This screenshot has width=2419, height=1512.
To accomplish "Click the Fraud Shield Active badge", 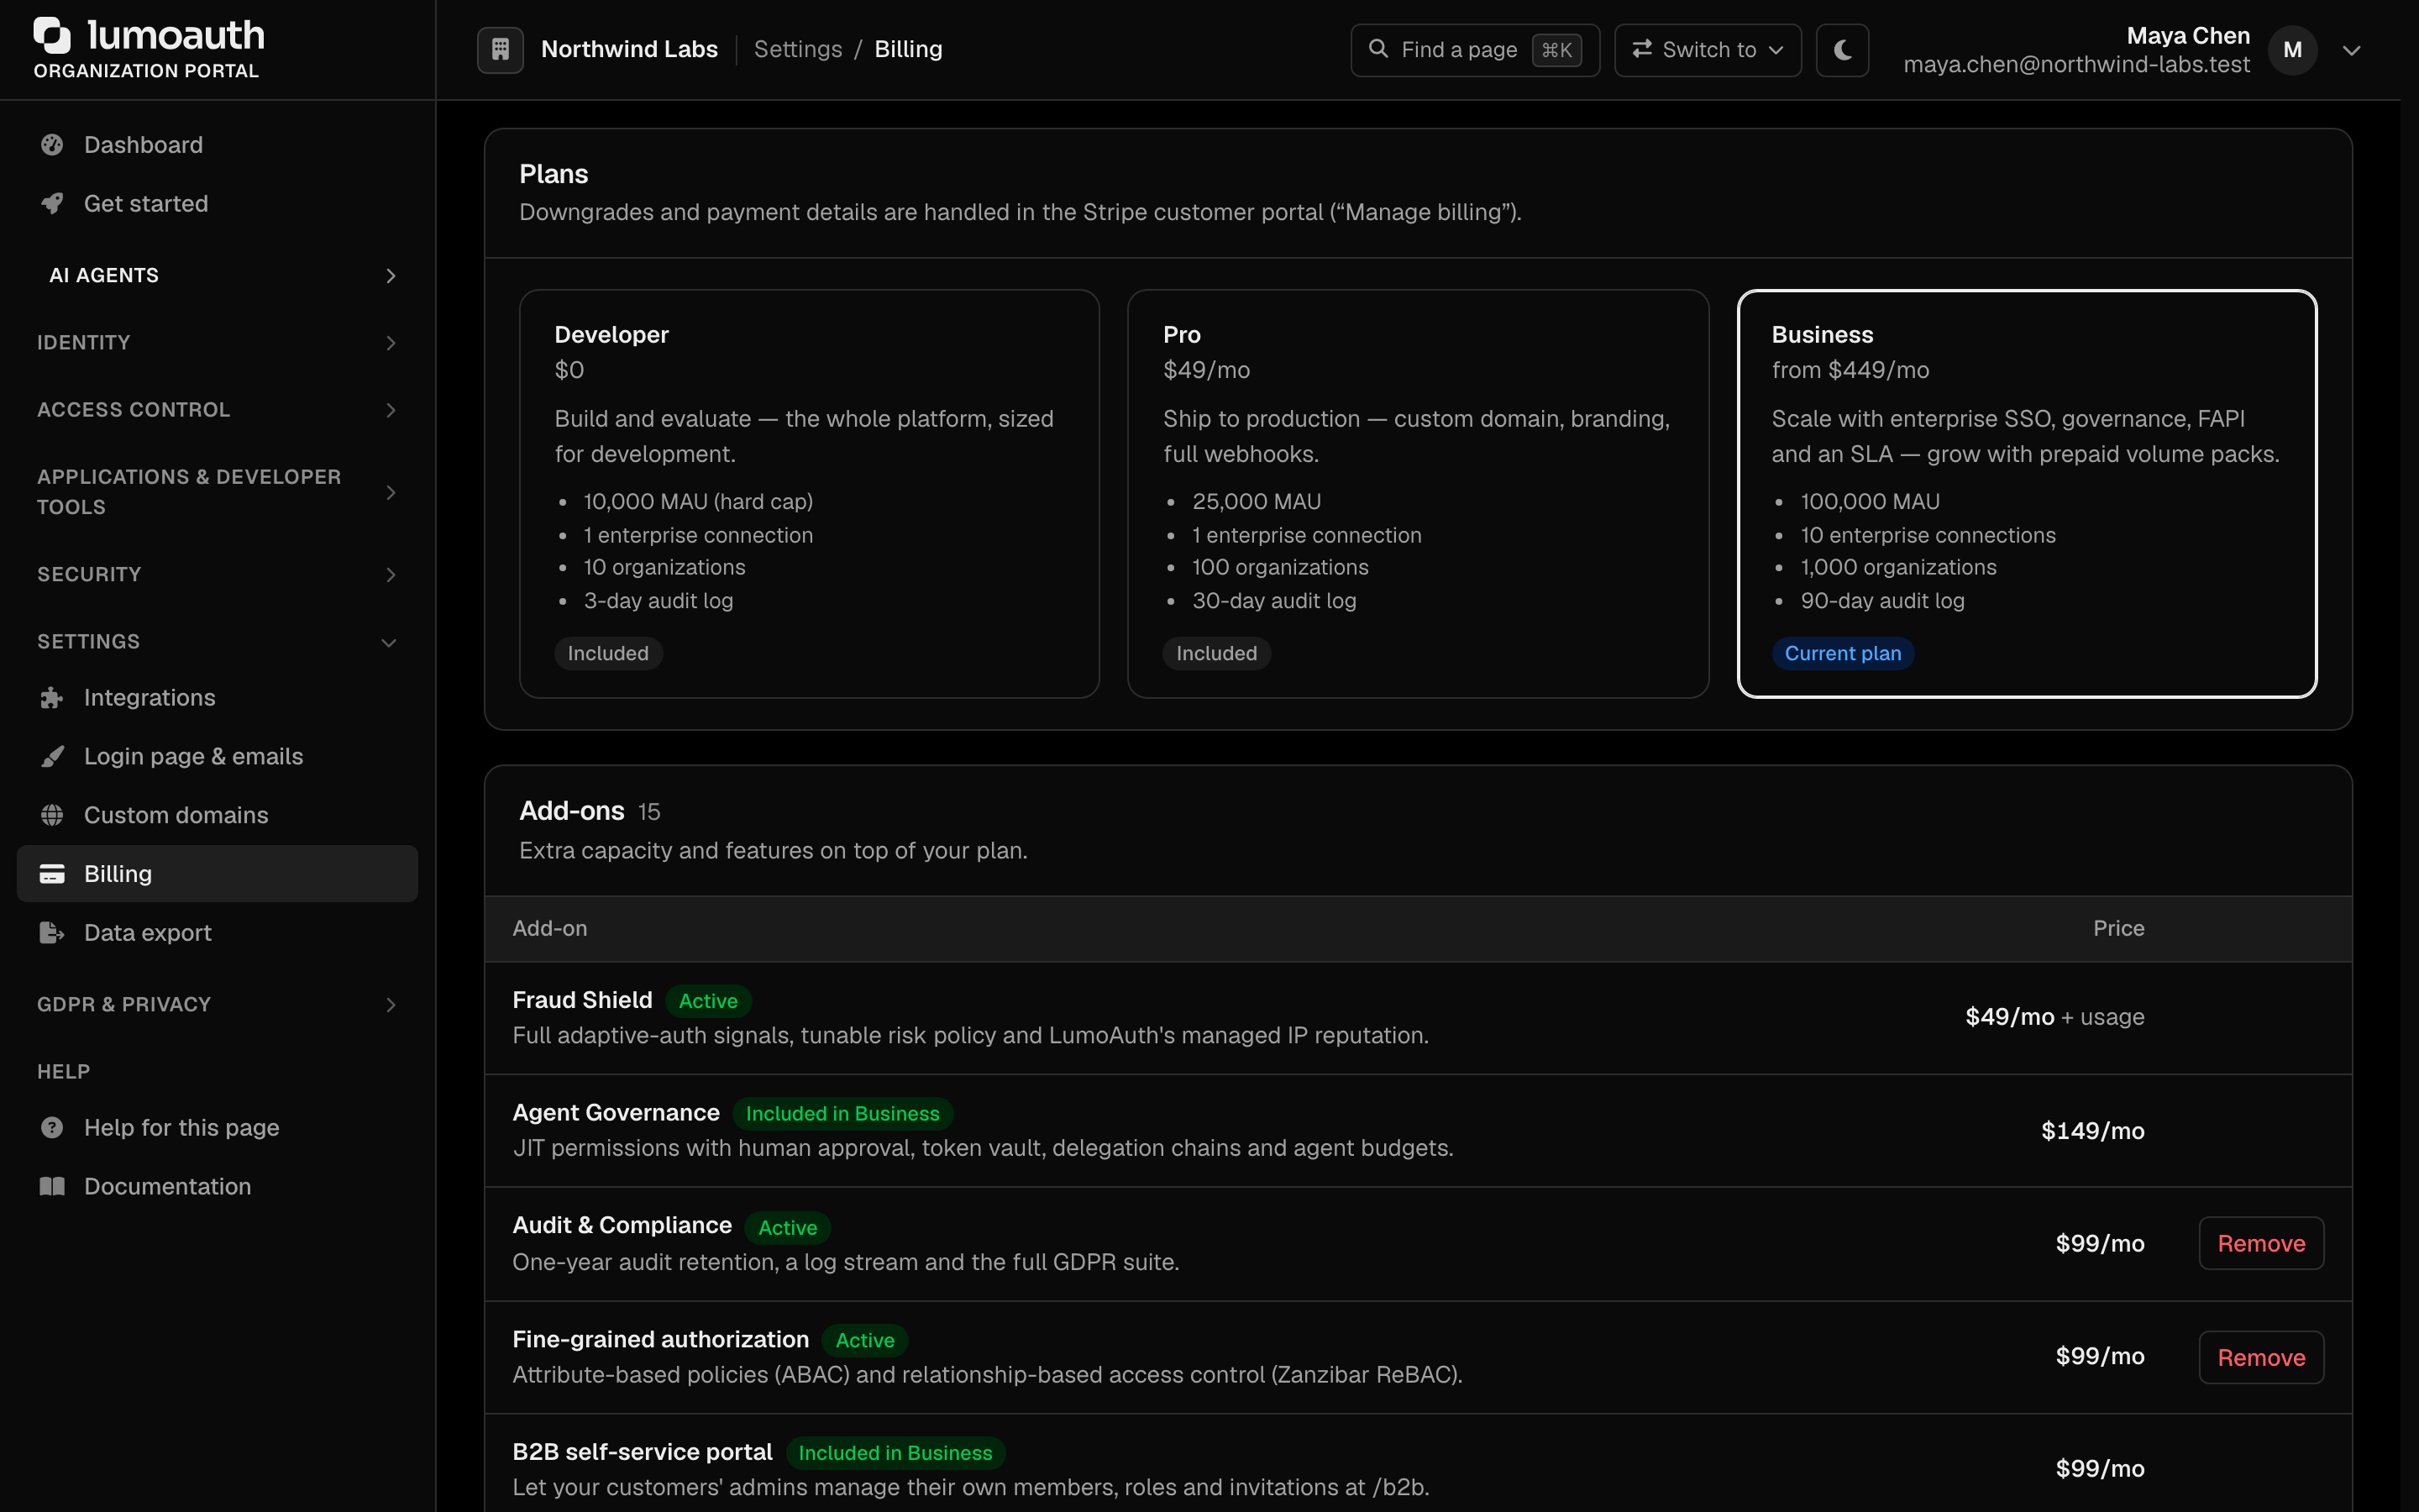I will click(x=708, y=1001).
